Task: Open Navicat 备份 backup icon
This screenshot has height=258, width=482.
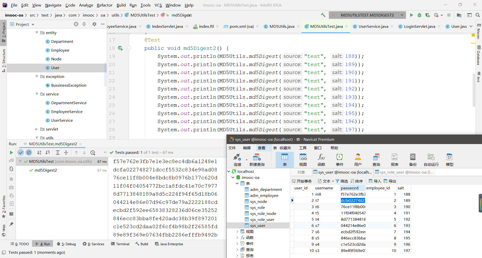Action: pyautogui.click(x=413, y=160)
